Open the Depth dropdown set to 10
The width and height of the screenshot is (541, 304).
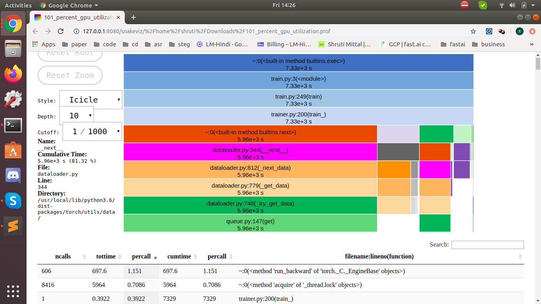76,116
